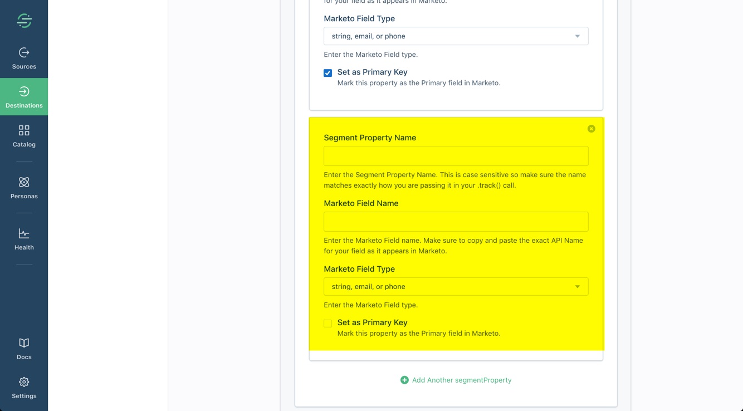The height and width of the screenshot is (411, 743).
Task: Open the Destinations section icon
Action: (24, 91)
